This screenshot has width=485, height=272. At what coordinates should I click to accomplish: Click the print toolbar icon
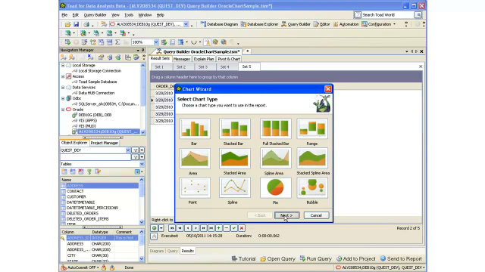tap(86, 24)
